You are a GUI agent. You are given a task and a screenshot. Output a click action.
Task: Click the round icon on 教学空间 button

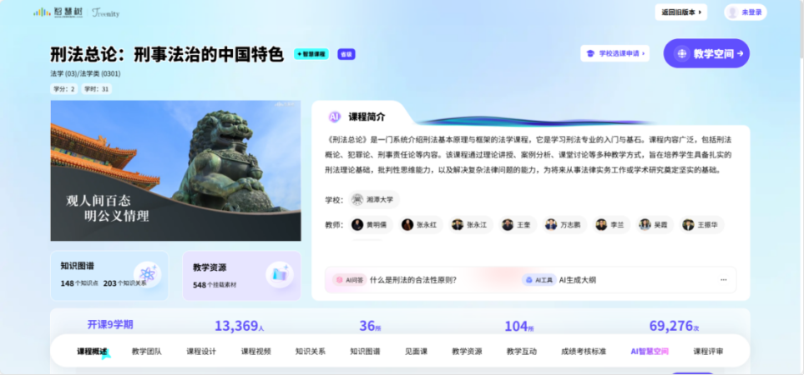click(x=681, y=53)
